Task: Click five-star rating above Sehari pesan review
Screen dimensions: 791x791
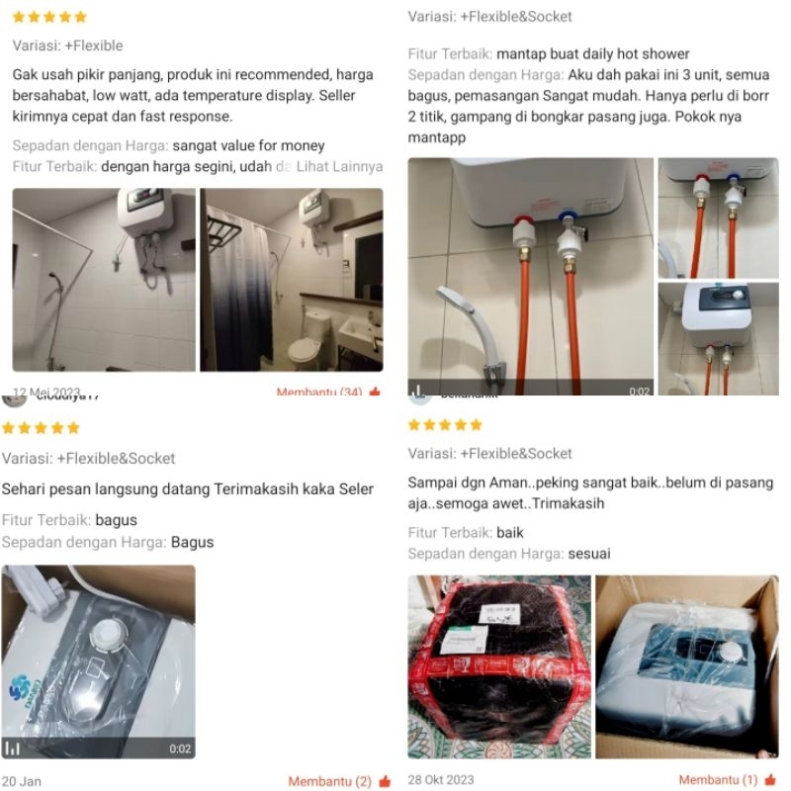Action: click(x=41, y=428)
